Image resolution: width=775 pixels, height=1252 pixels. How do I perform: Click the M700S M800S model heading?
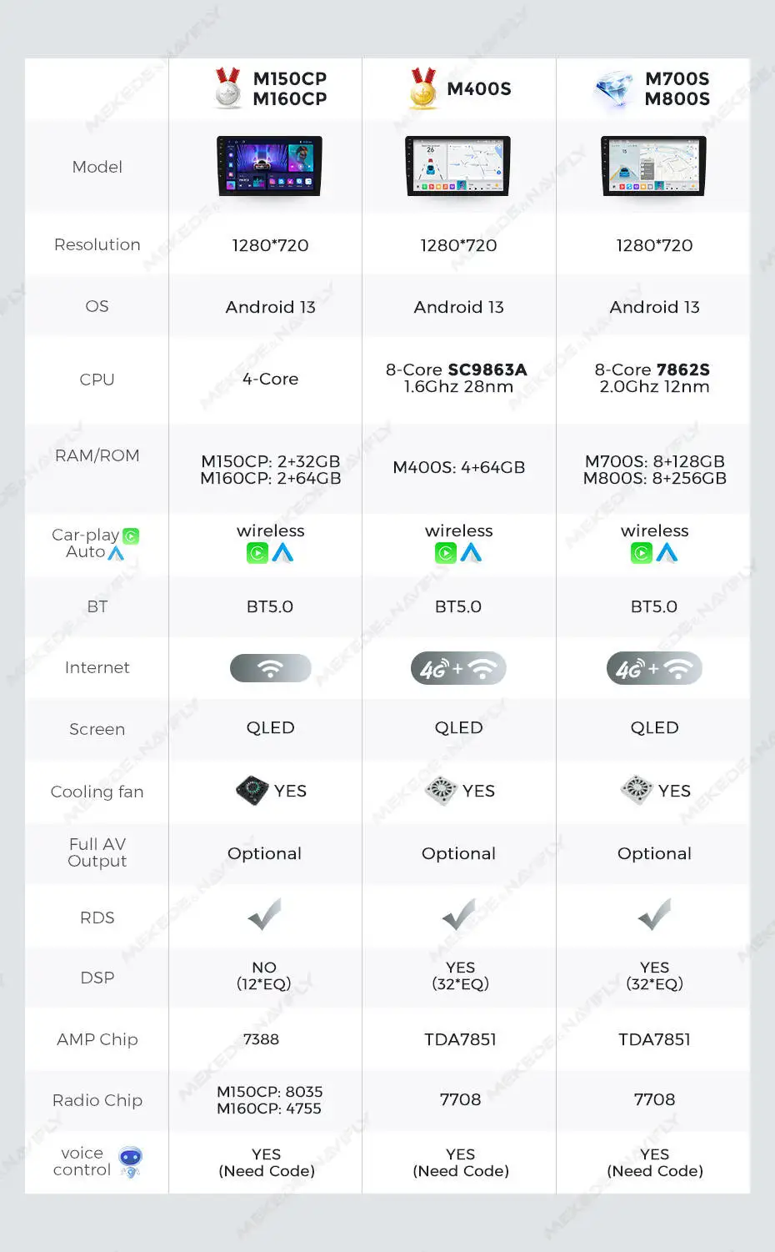[677, 88]
